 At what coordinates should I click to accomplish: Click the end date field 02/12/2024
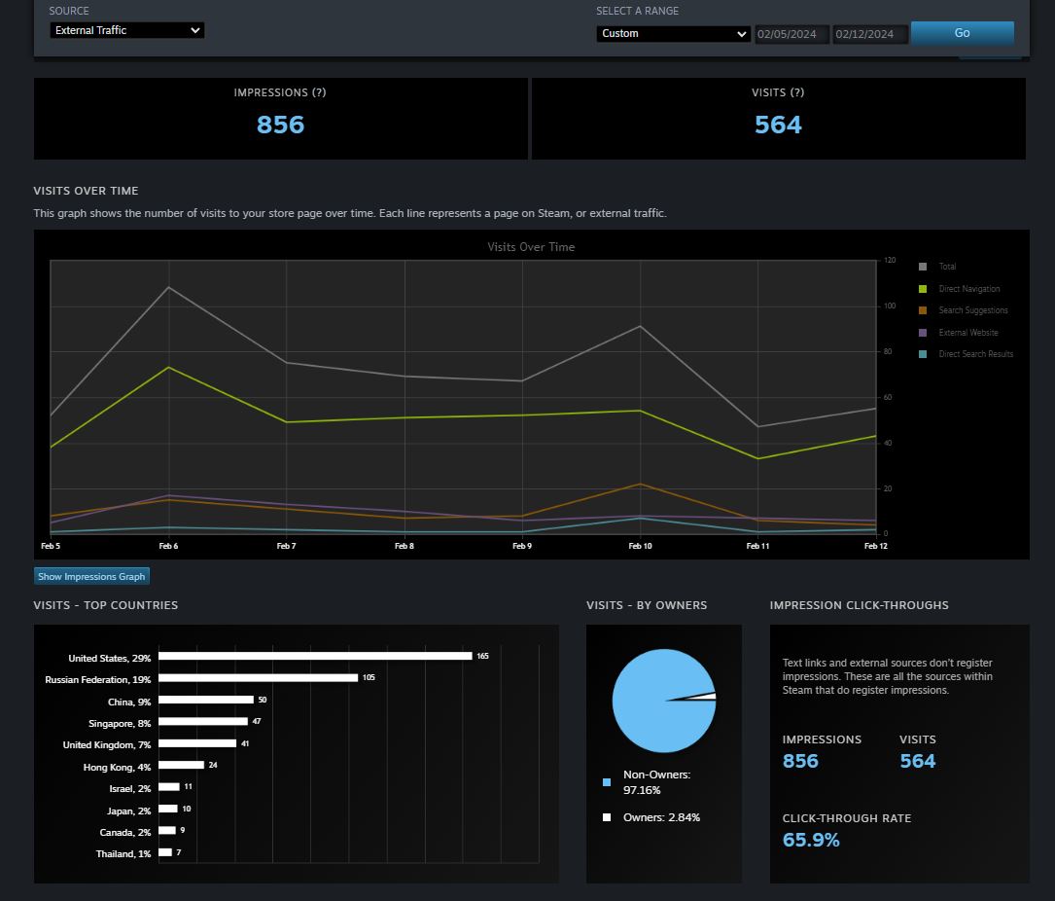[869, 34]
